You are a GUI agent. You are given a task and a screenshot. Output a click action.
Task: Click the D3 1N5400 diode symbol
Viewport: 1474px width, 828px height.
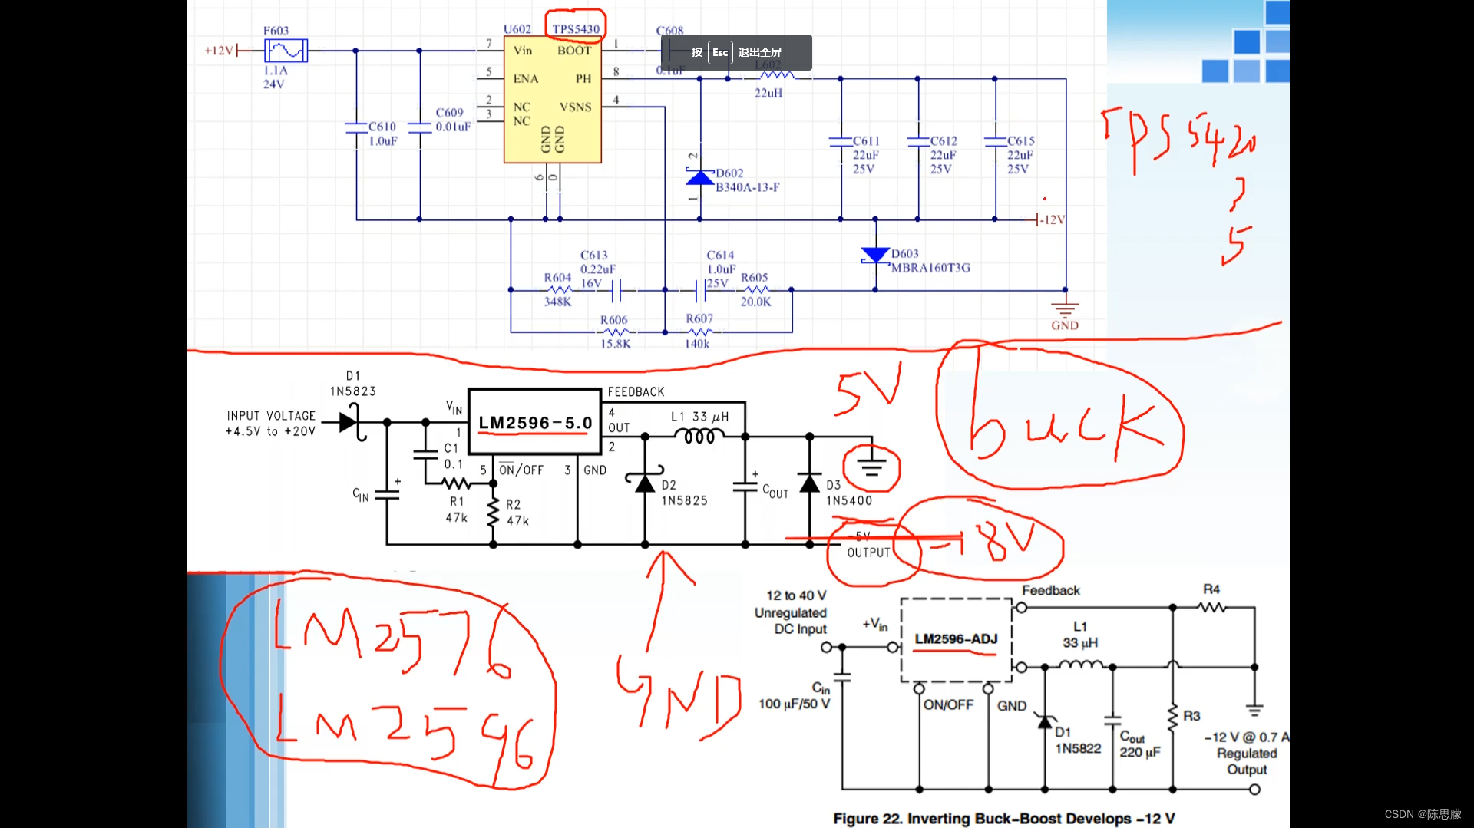coord(810,483)
